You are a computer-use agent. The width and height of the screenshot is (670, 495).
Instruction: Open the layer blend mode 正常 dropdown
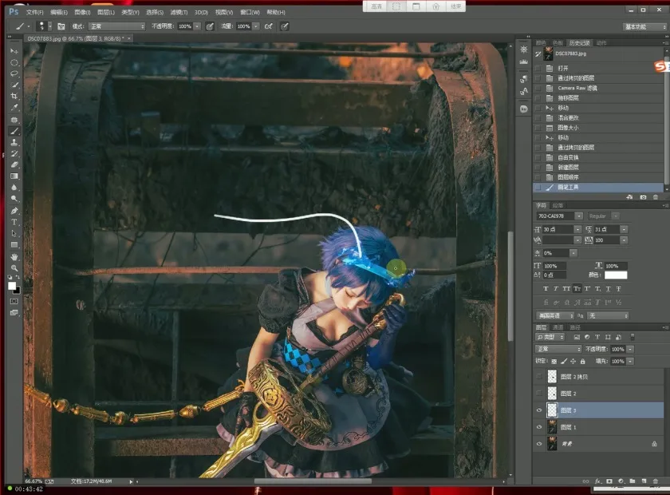(x=558, y=350)
